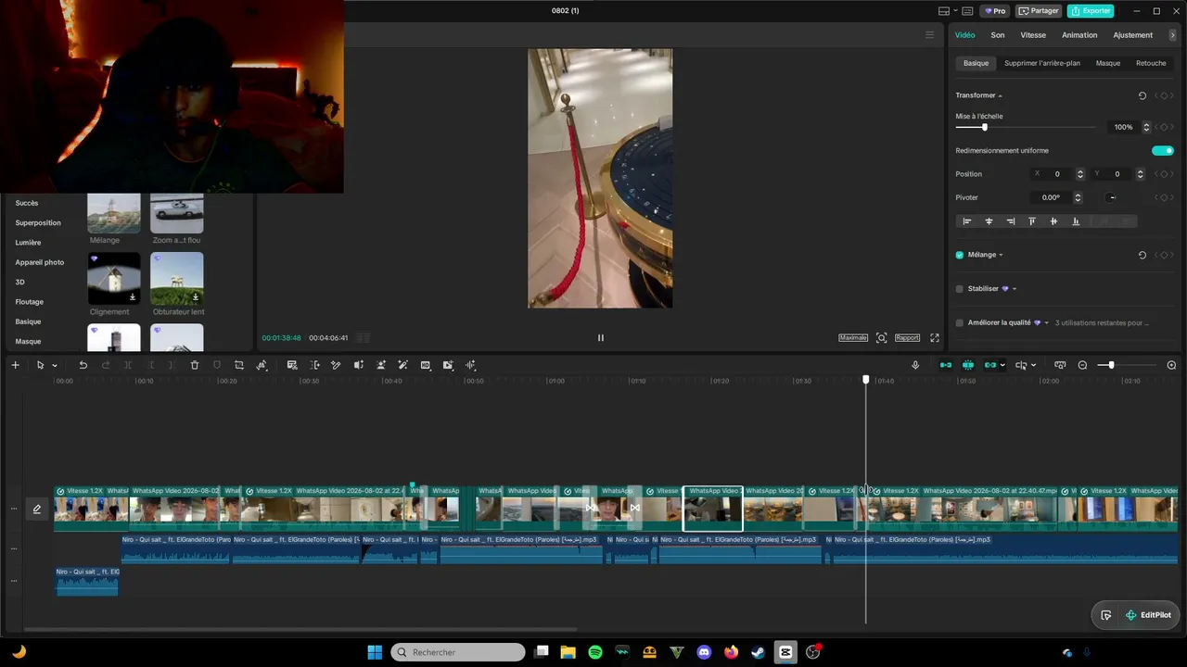Align clip to top edge

coord(1032,221)
